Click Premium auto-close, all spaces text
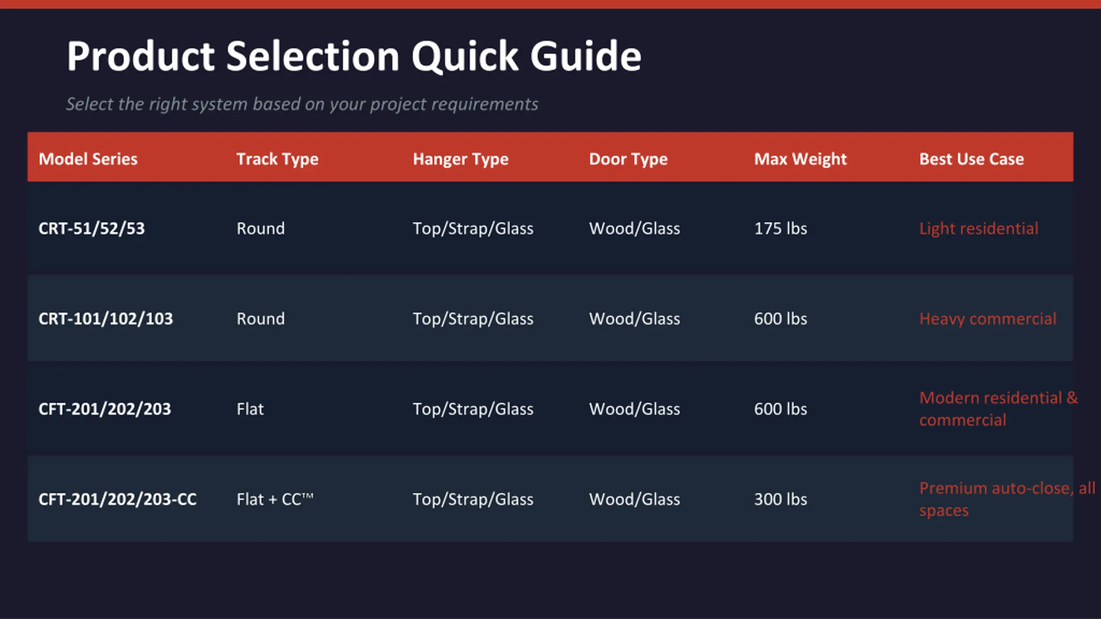This screenshot has width=1101, height=619. tap(1007, 499)
